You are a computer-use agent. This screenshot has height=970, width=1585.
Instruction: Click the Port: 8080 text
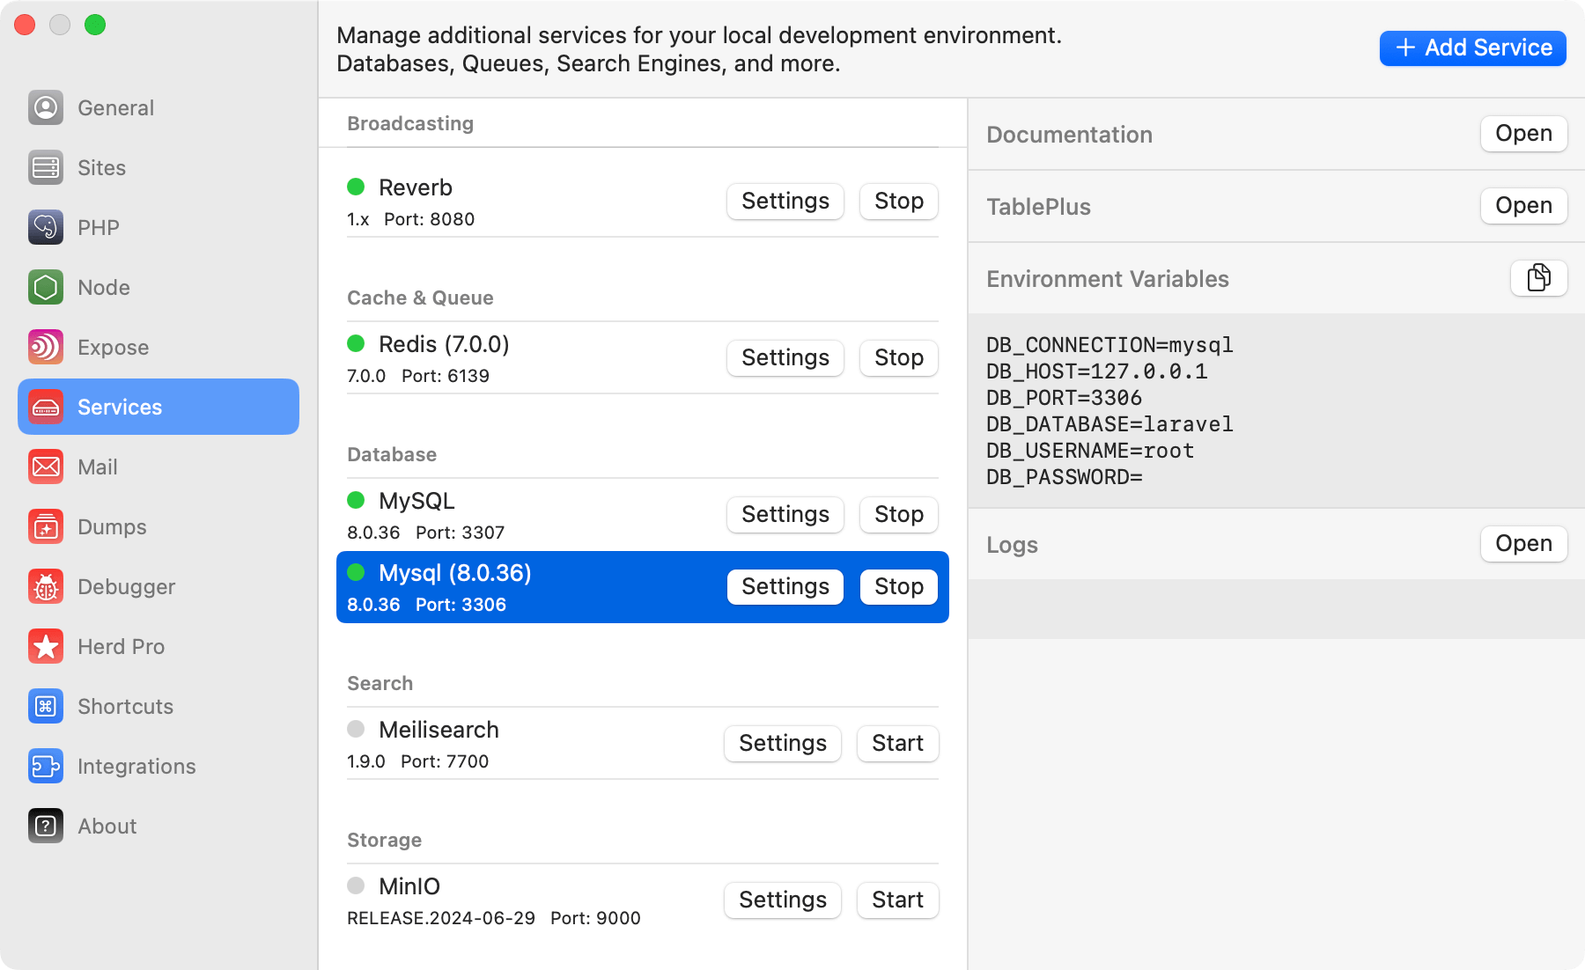[429, 219]
